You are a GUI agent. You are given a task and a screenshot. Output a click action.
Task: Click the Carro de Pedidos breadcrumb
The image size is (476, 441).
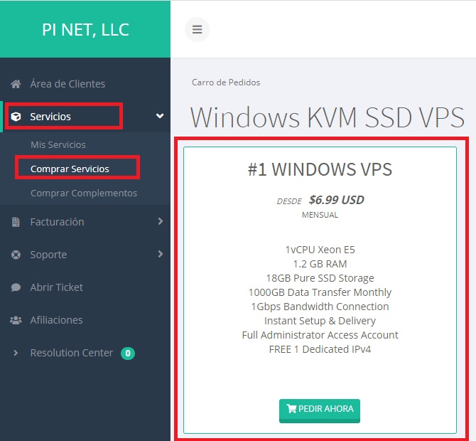[226, 82]
